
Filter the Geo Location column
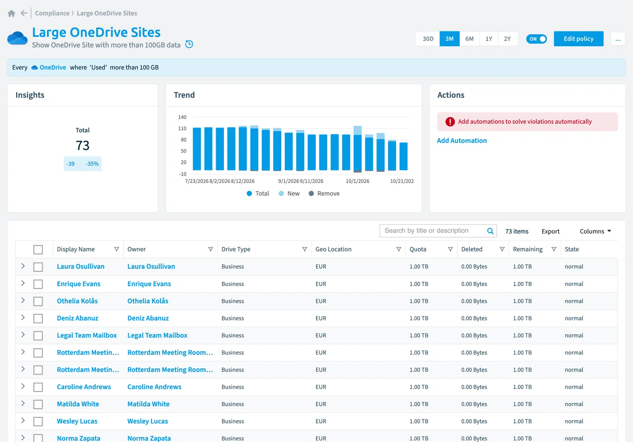pyautogui.click(x=399, y=249)
